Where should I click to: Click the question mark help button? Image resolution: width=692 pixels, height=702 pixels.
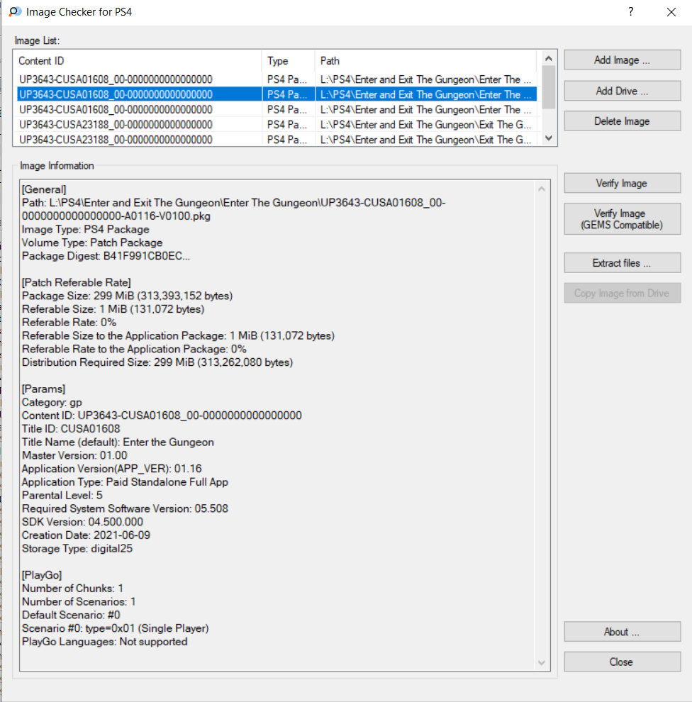pyautogui.click(x=630, y=12)
